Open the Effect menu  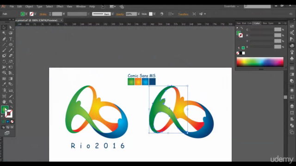click(60, 6)
